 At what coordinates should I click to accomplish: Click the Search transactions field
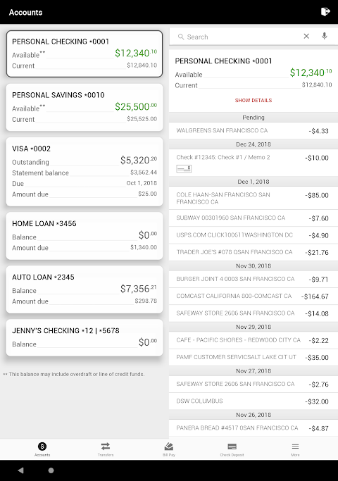[x=239, y=37]
